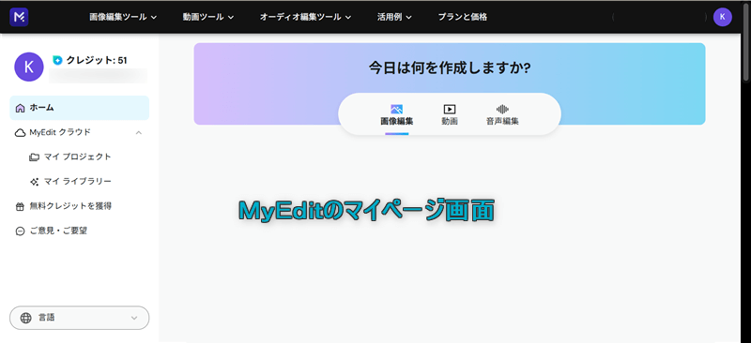Switch to the 音声編集 tab label
Image resolution: width=751 pixels, height=343 pixels.
point(502,121)
